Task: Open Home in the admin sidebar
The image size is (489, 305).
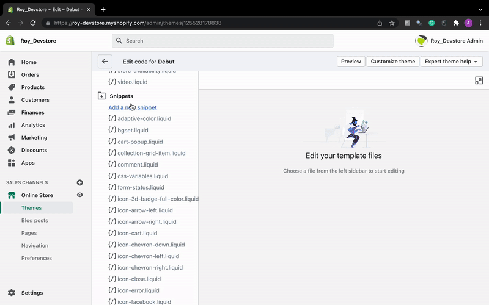Action: (29, 62)
